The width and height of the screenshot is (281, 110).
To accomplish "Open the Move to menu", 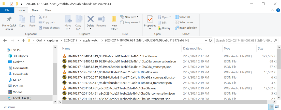I will [68, 23].
